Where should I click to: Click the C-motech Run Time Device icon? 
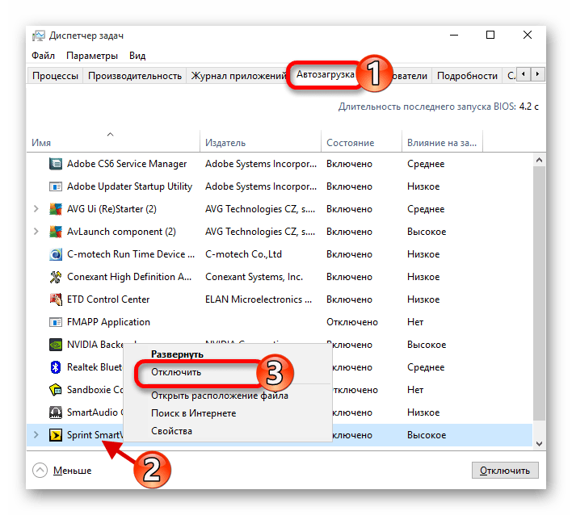click(x=56, y=254)
